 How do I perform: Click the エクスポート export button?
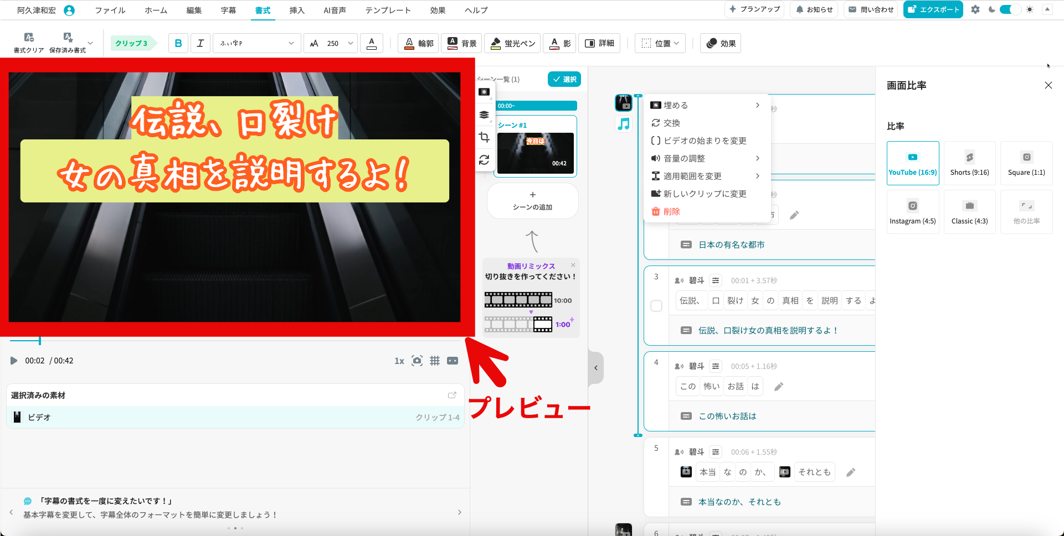(933, 9)
